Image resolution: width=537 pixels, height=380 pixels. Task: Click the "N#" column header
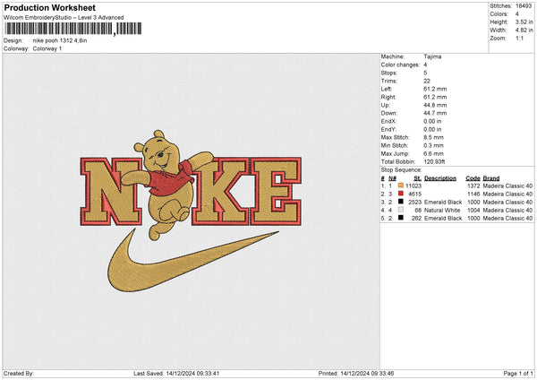(392, 178)
